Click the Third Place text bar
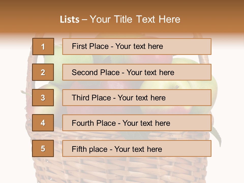This screenshot has height=183, width=244. 136,98
